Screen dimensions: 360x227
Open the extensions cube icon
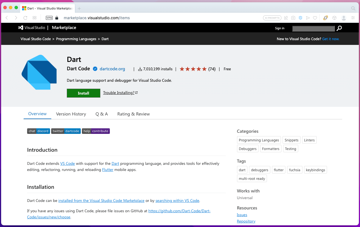334,18
